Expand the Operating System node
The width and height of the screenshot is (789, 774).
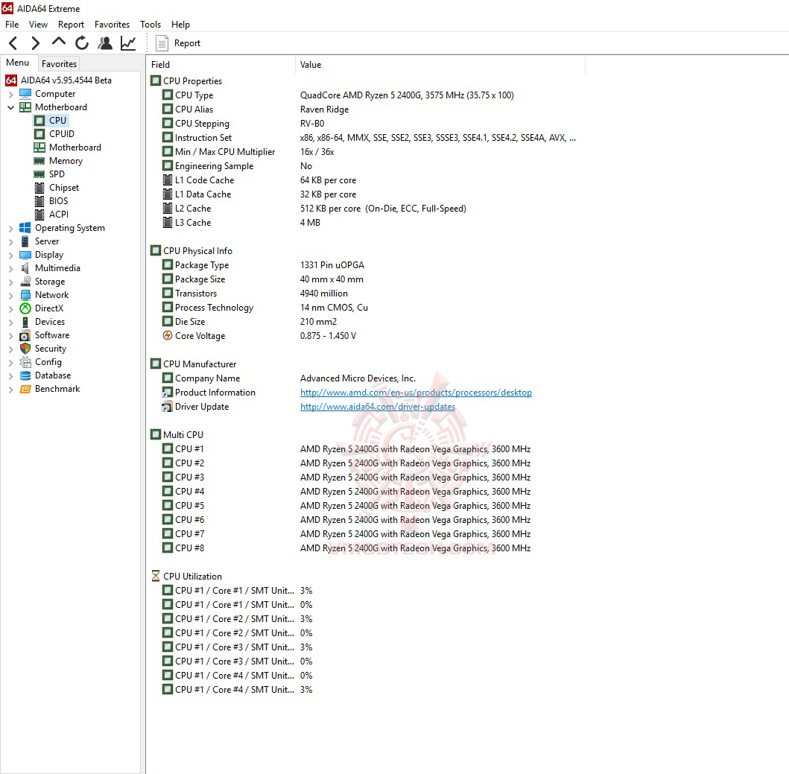pyautogui.click(x=10, y=228)
